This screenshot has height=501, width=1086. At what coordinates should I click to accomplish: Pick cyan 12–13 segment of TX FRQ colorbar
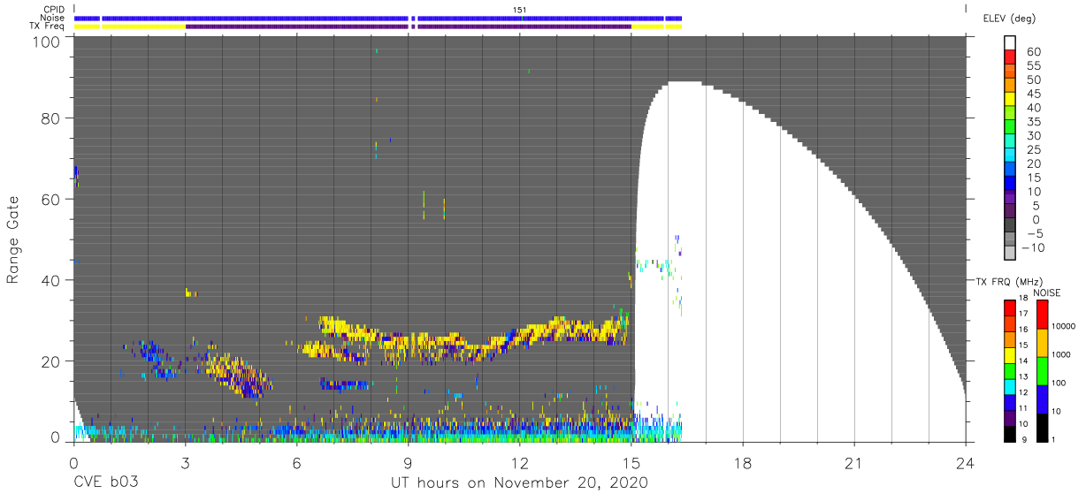(1010, 387)
